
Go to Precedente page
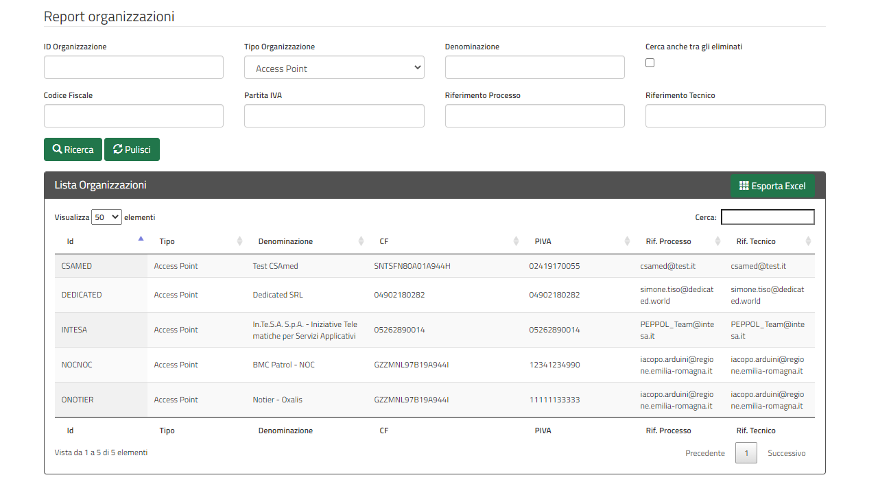click(x=705, y=453)
